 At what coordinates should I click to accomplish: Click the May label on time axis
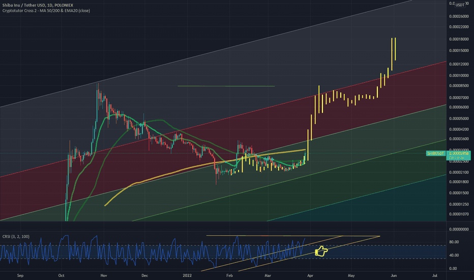click(x=351, y=275)
